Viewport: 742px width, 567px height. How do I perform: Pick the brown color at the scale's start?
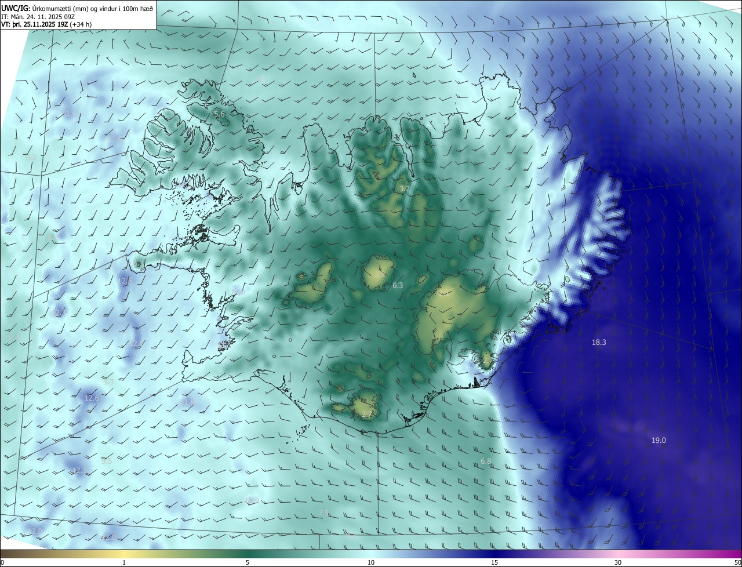click(6, 554)
